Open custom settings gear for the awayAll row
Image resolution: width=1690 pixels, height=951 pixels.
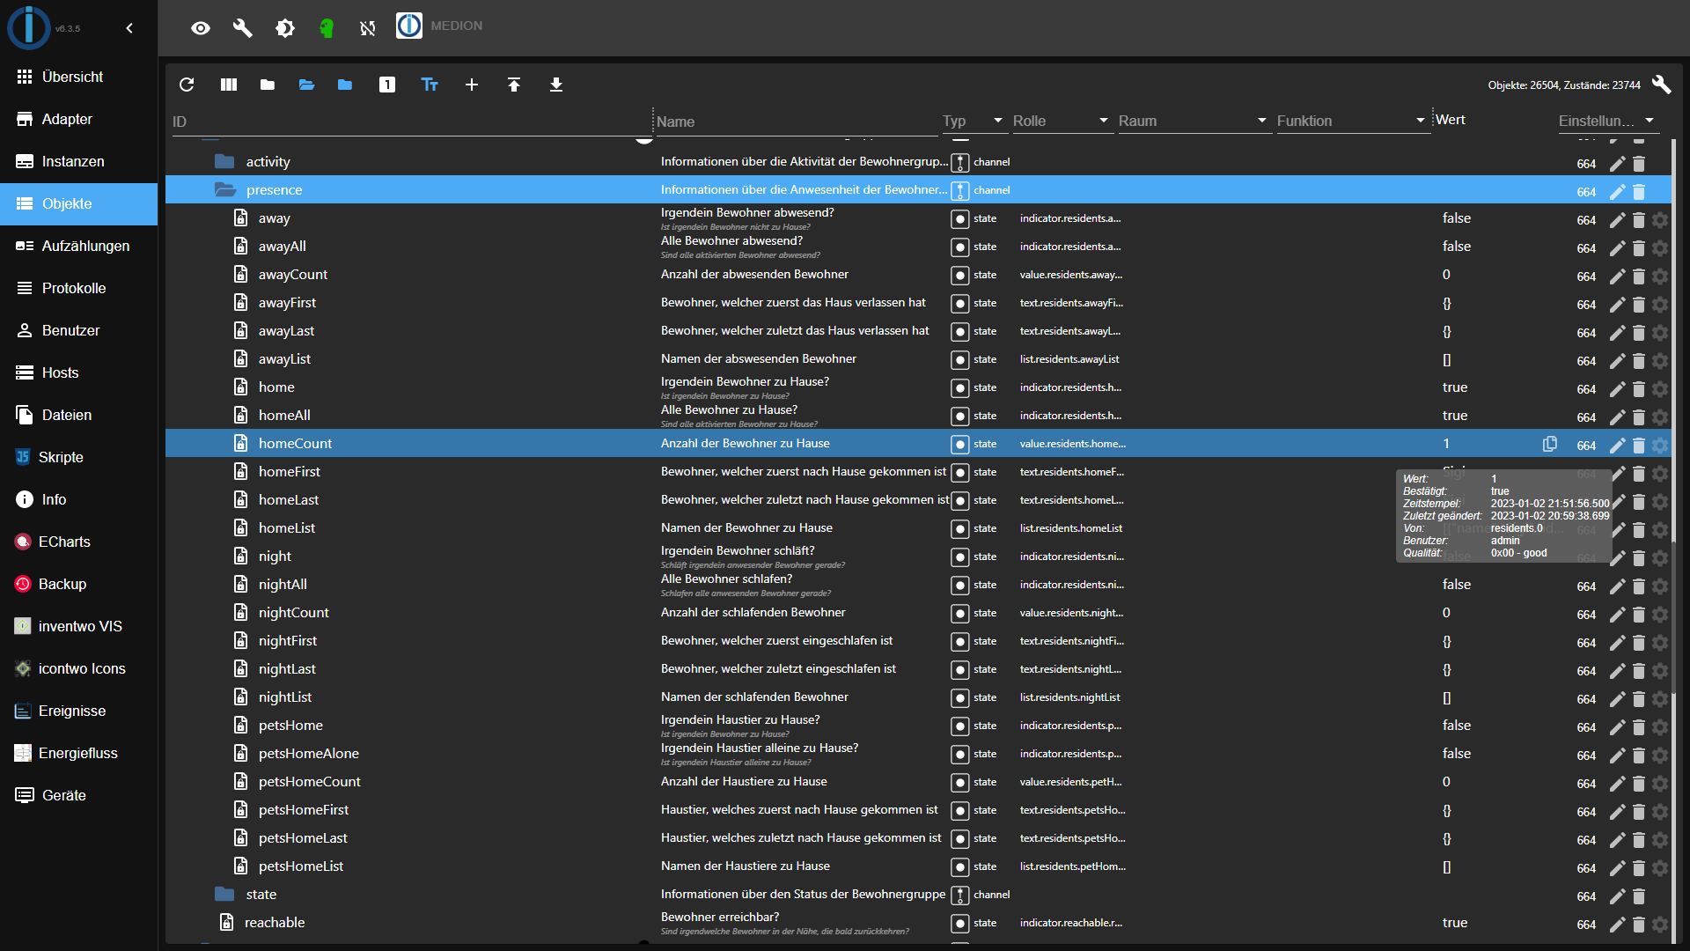1660,247
